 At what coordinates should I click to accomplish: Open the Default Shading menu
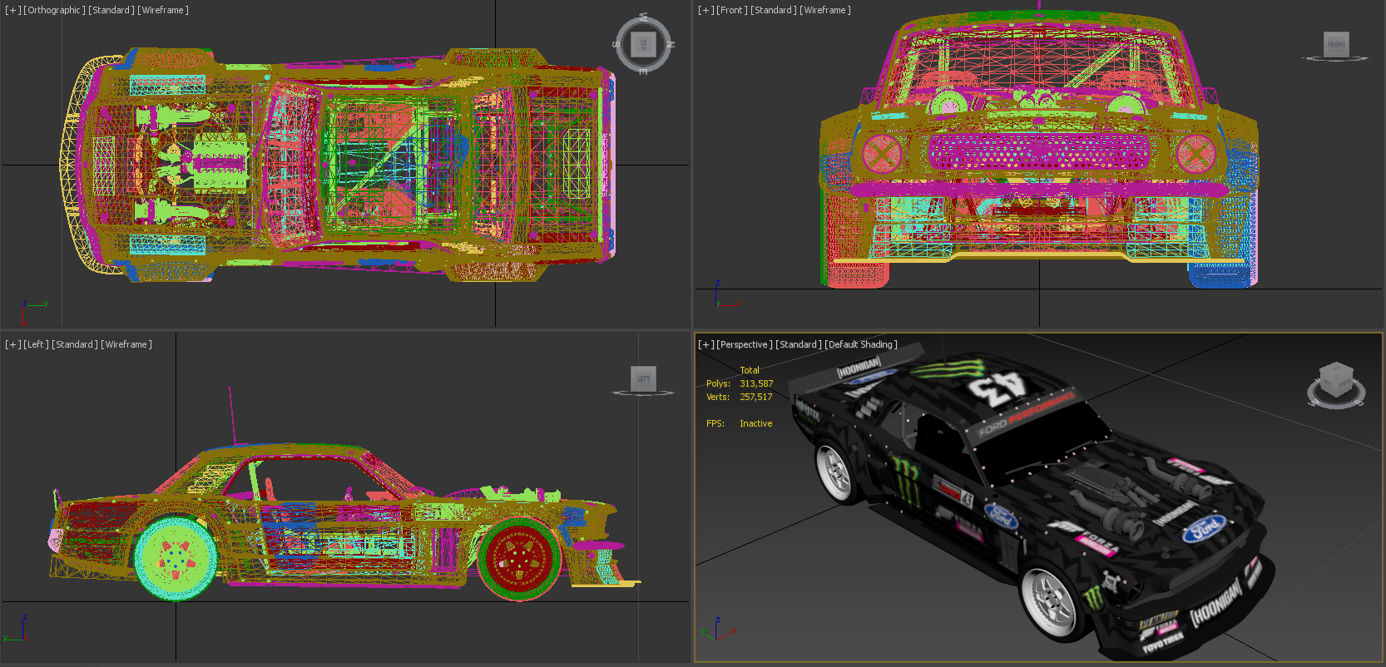pos(861,344)
